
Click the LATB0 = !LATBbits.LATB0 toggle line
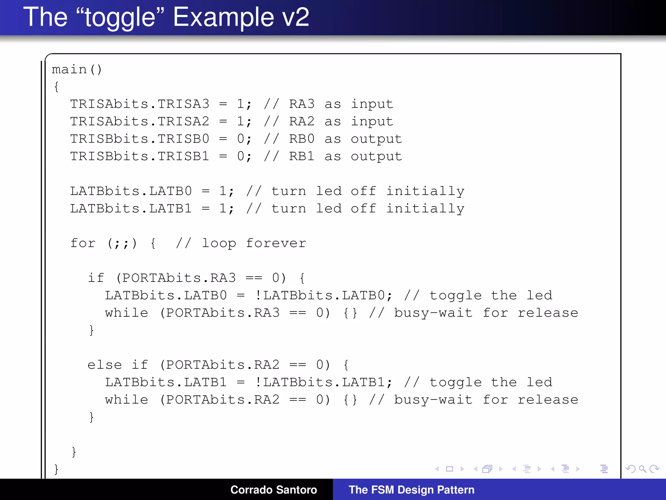328,296
